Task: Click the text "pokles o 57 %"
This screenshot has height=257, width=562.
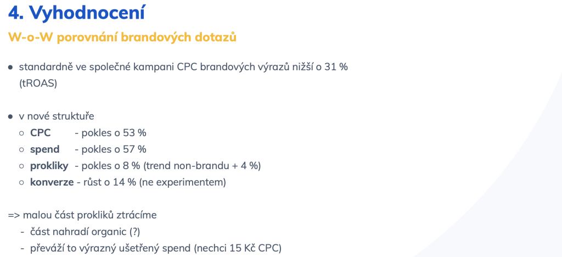Action: pos(114,149)
